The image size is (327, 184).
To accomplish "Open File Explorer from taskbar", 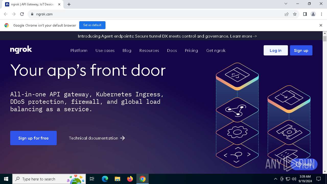I will [118, 179].
